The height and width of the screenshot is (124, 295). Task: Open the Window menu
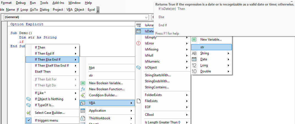point(75,3)
